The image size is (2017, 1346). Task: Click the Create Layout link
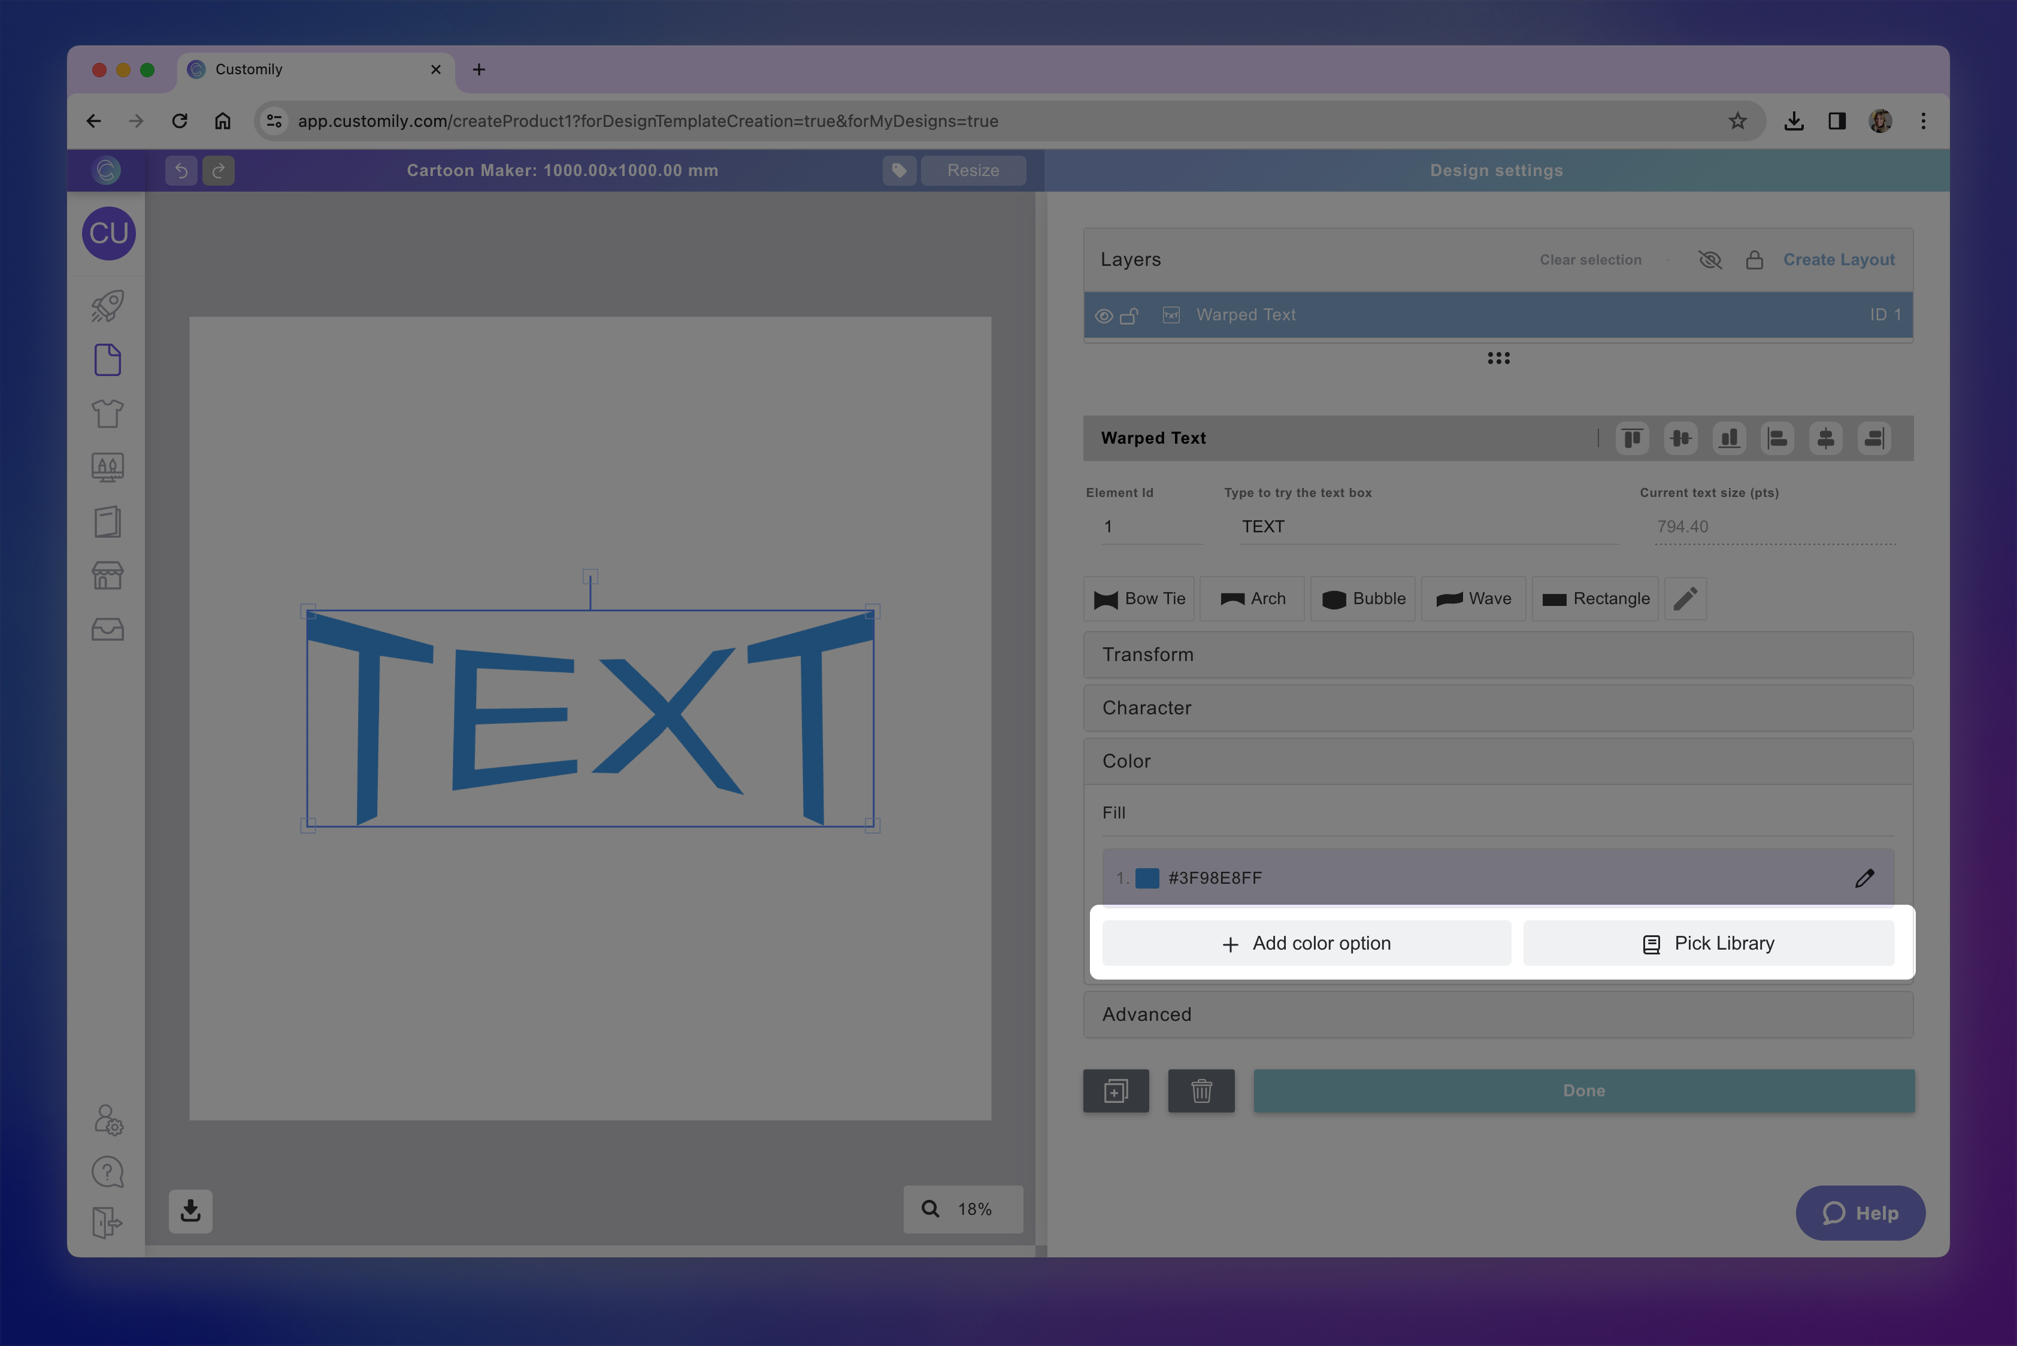(x=1839, y=259)
